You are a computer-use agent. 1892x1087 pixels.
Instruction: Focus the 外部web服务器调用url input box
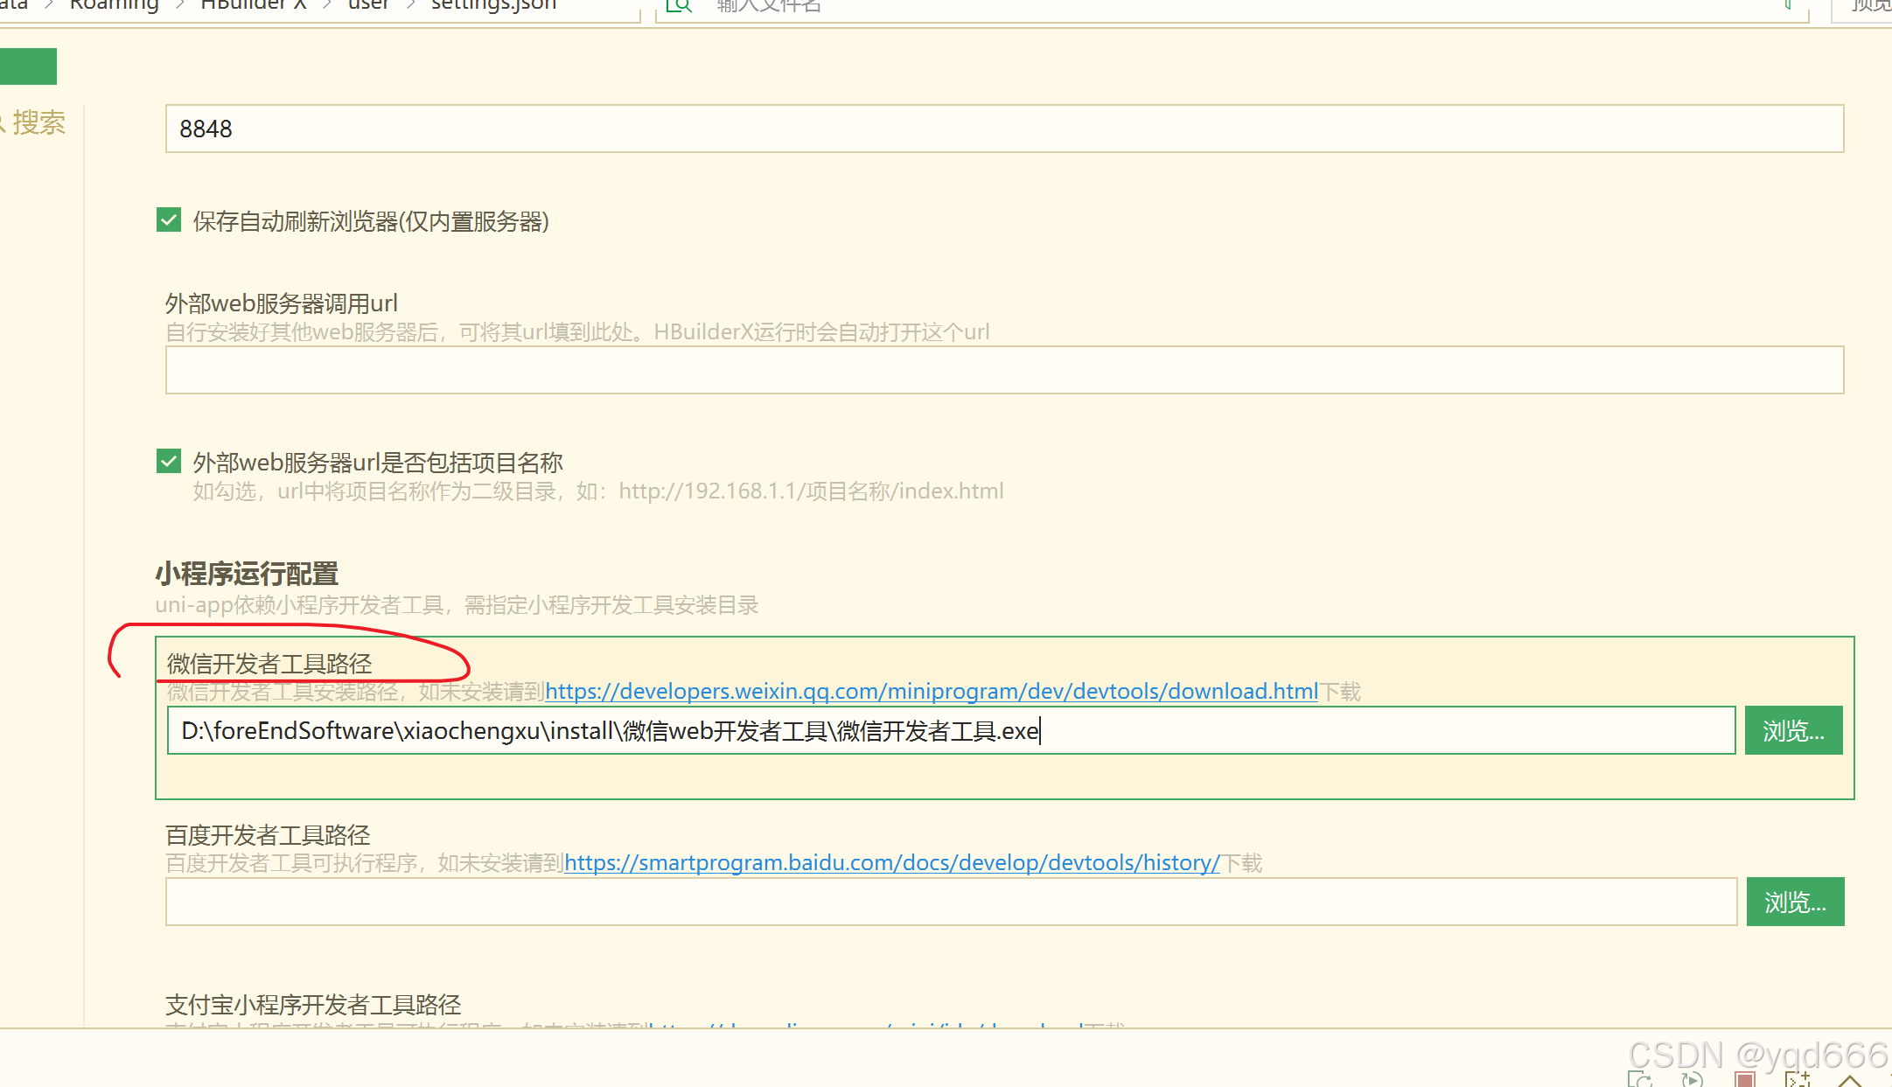tap(1004, 370)
